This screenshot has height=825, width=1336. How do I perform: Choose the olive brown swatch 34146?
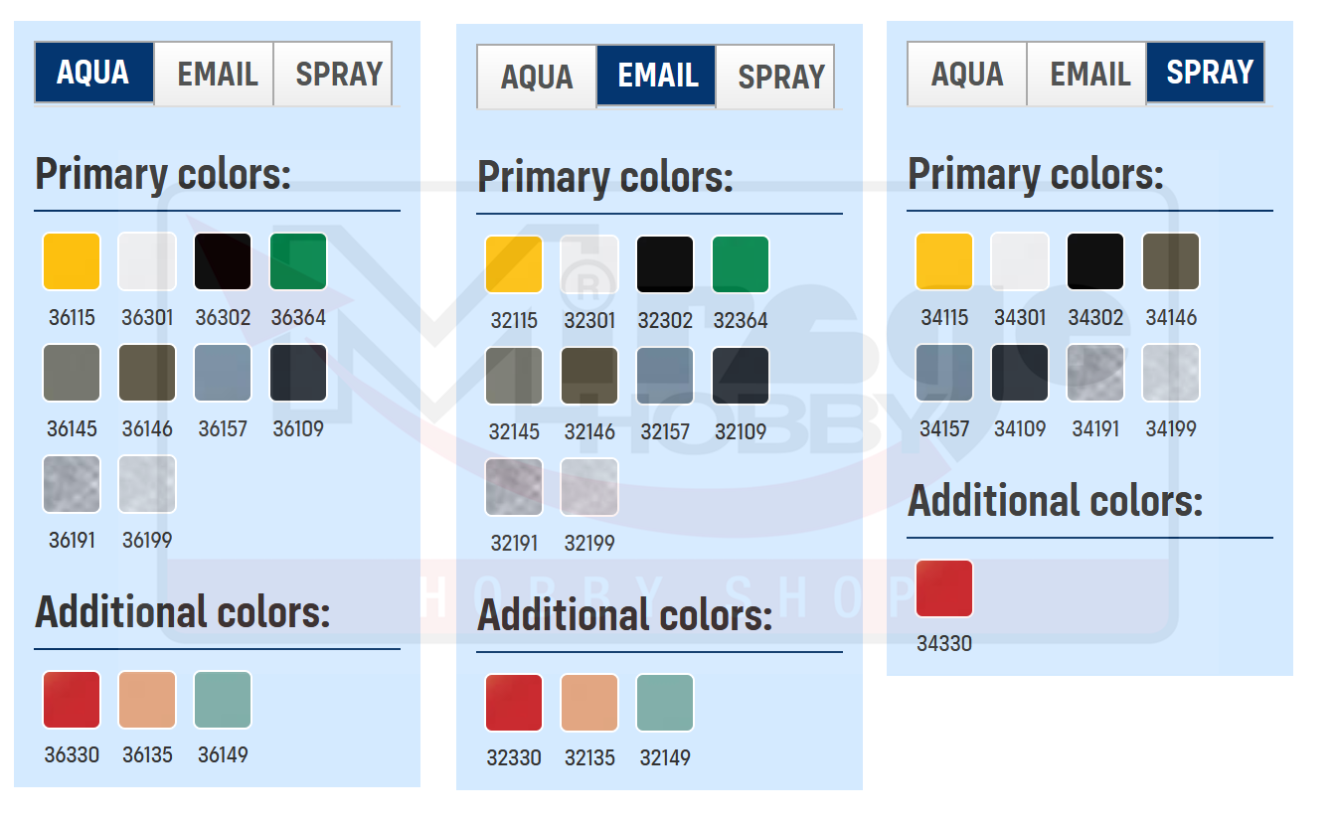click(x=1171, y=261)
